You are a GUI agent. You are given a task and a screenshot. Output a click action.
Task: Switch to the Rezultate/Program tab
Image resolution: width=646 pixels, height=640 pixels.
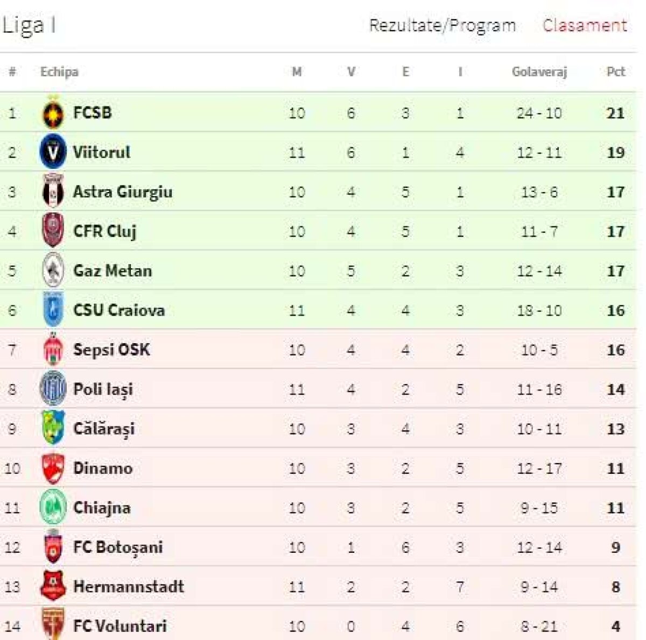pyautogui.click(x=443, y=25)
